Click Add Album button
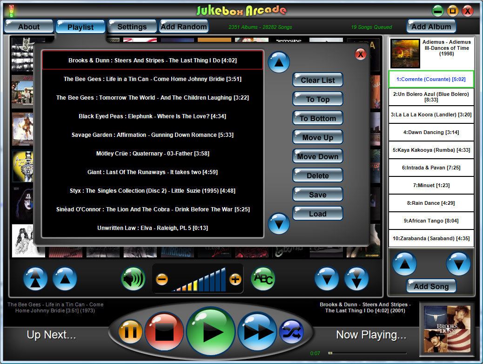 [x=431, y=27]
